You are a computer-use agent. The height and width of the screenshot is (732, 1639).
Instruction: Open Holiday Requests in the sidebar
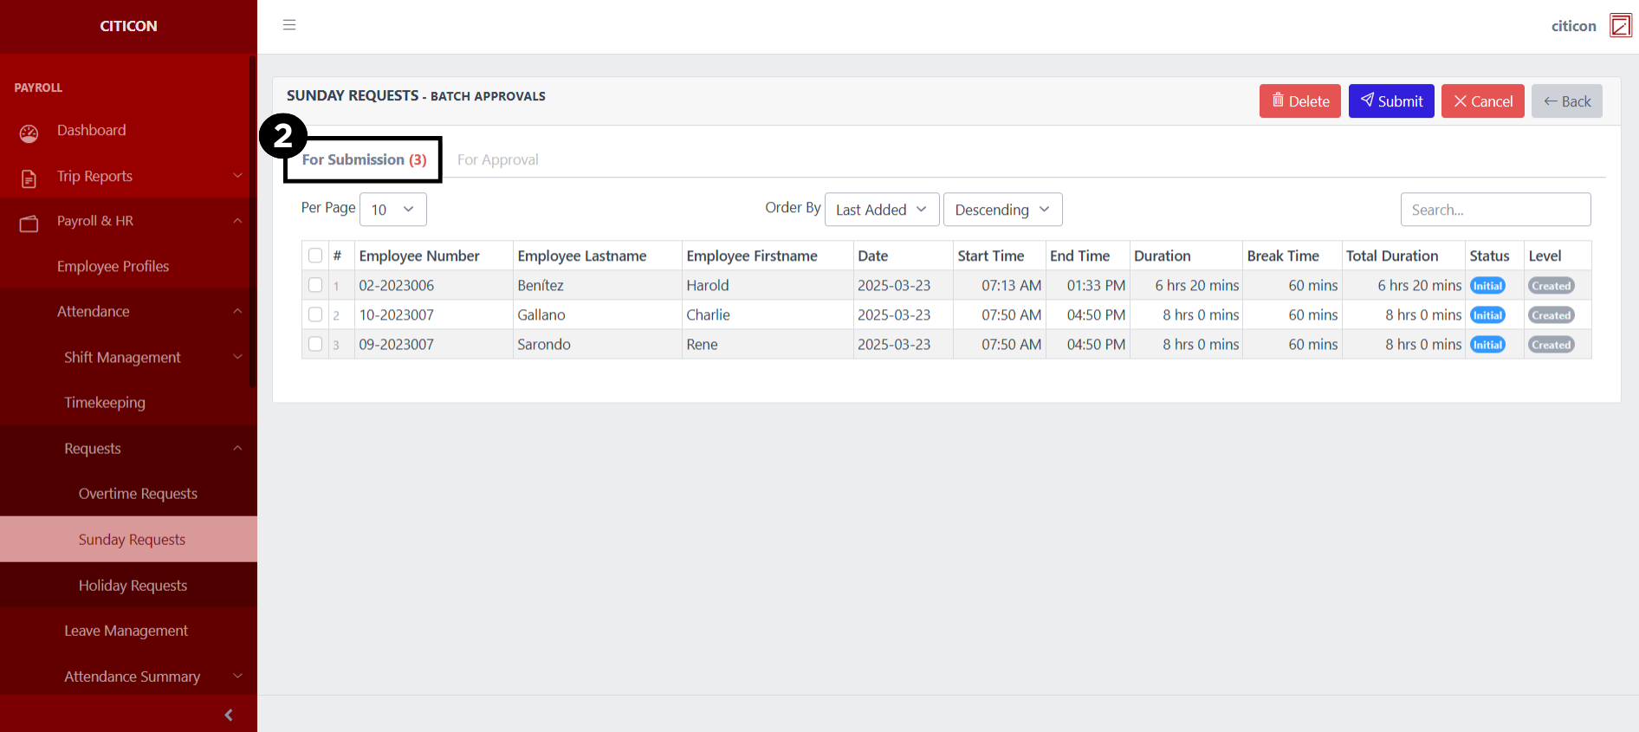133,586
